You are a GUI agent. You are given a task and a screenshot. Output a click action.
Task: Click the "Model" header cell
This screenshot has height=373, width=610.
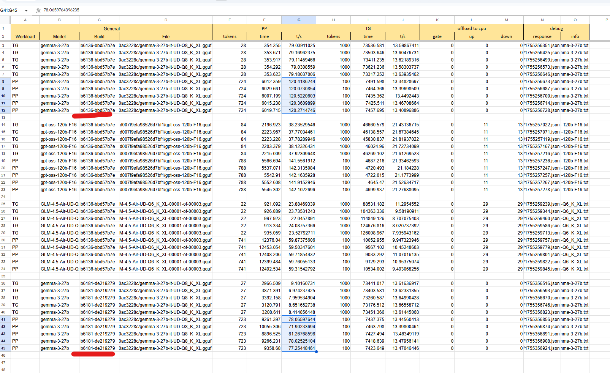coord(59,36)
